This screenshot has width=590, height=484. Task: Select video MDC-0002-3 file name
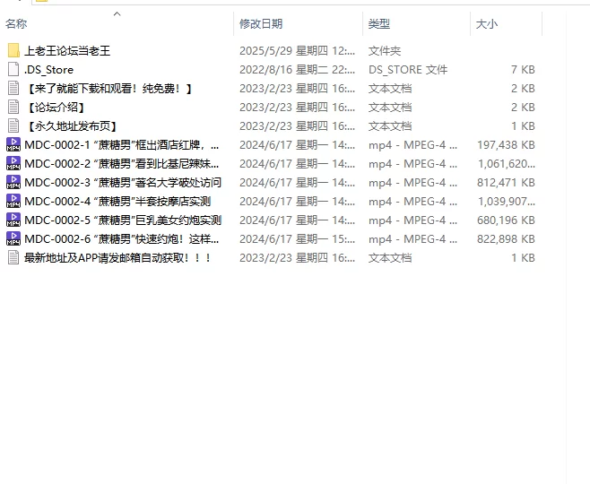pyautogui.click(x=123, y=182)
